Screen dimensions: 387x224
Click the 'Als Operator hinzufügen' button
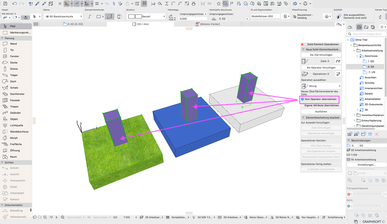321,68
